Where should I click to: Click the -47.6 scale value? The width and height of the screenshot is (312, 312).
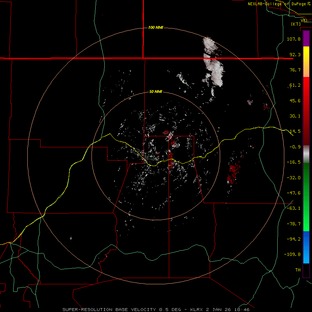pos(294,193)
